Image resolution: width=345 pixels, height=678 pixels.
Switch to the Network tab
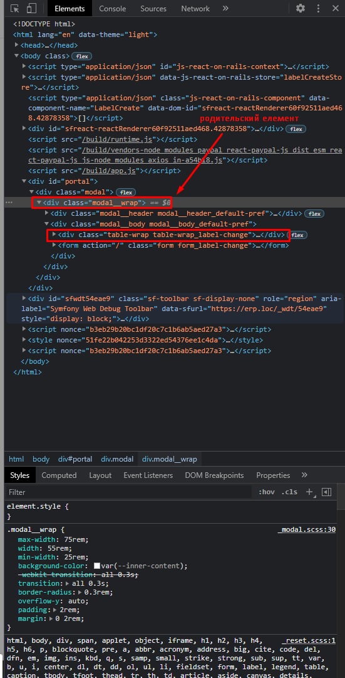[195, 9]
